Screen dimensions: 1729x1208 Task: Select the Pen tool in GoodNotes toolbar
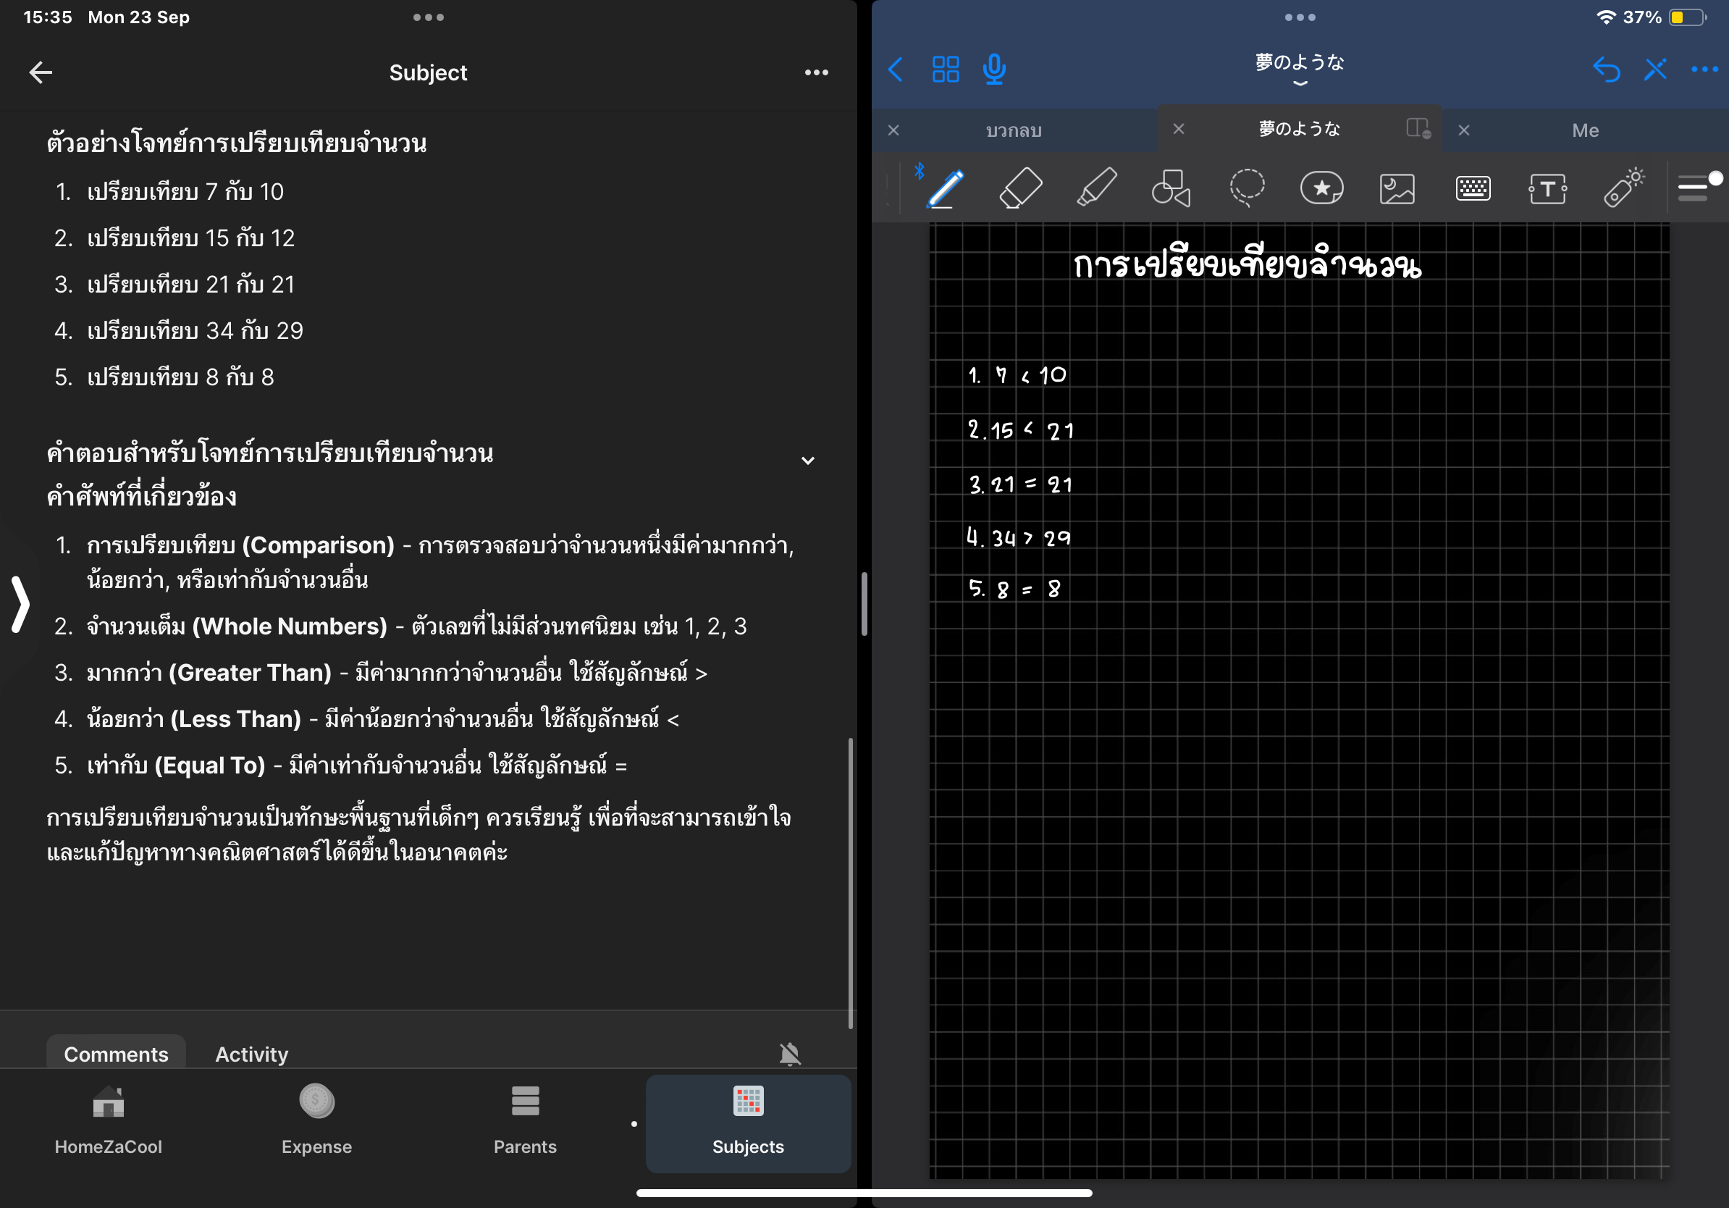945,188
